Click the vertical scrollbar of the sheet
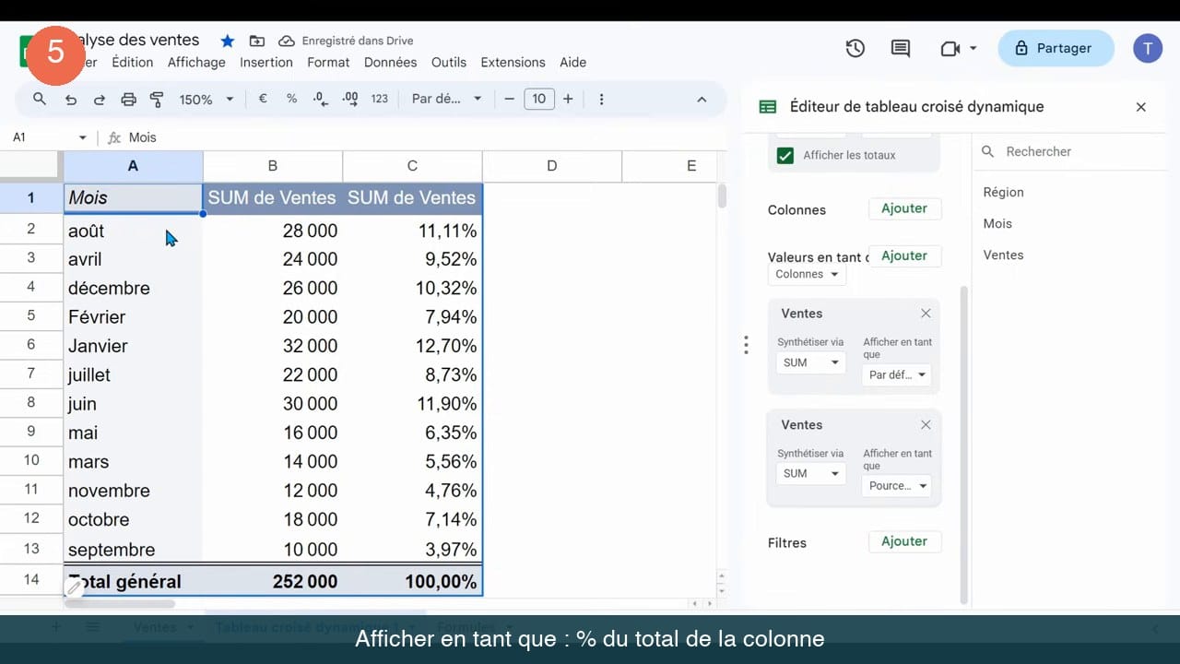Screen dimensions: 1180x664 [722, 196]
